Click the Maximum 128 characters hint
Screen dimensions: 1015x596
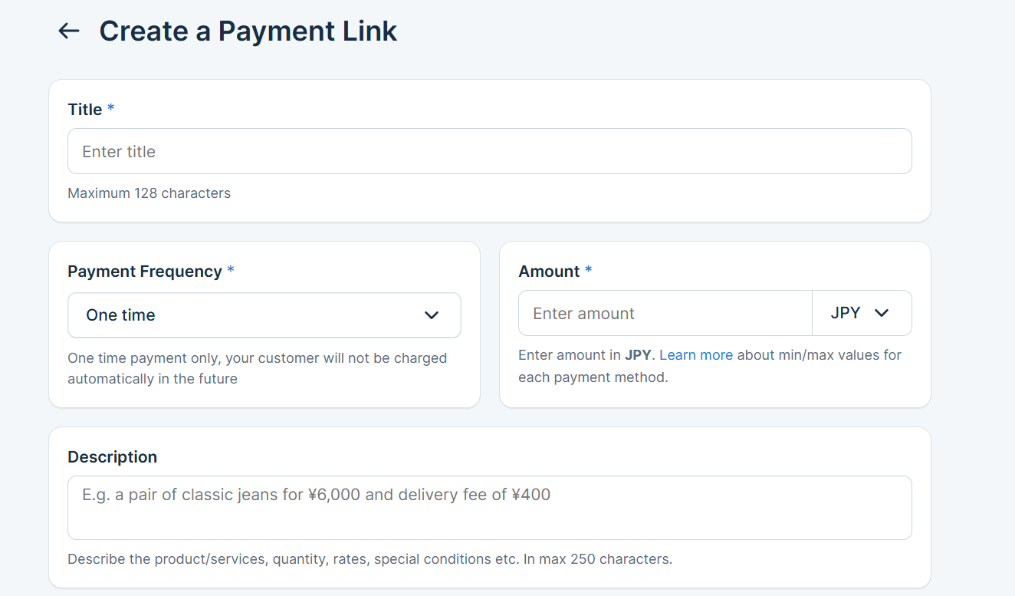coord(149,193)
